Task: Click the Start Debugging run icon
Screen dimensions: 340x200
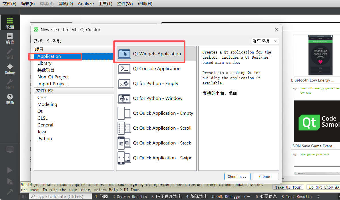Action: pos(10,181)
